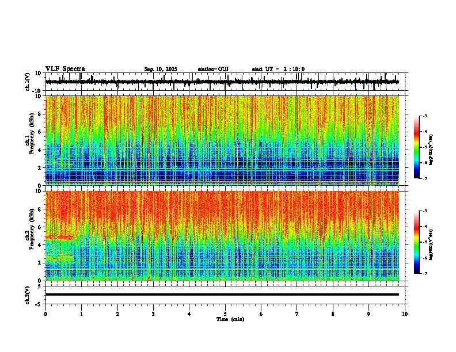Click the "-5" label on ch.1 color bar

click(424, 147)
